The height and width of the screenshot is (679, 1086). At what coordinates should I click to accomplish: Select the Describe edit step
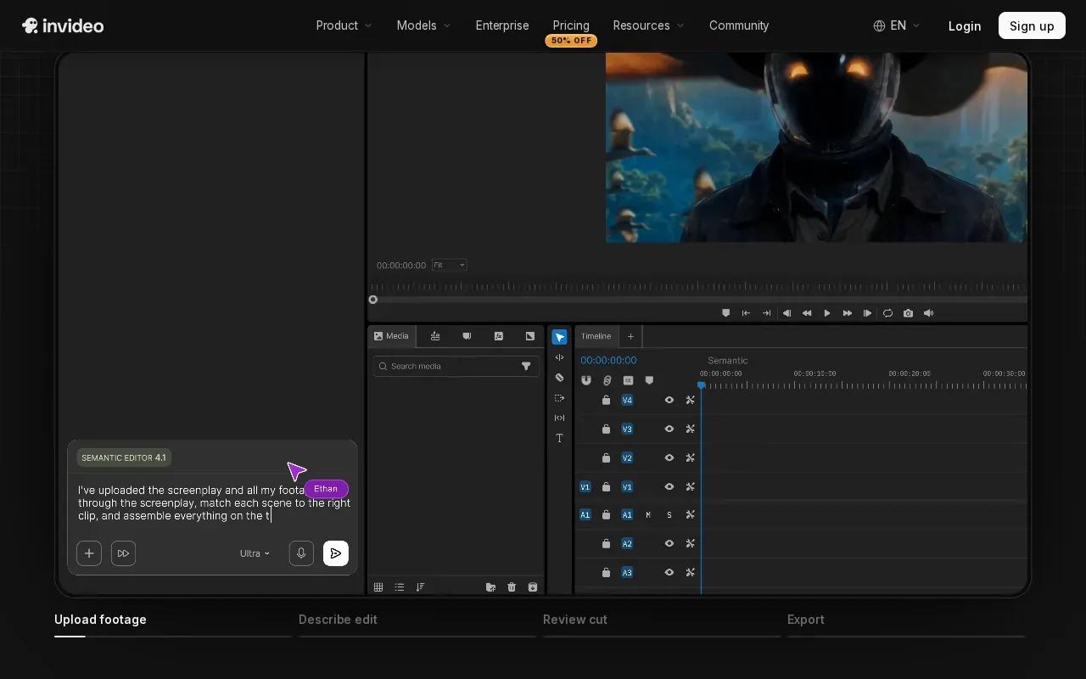pyautogui.click(x=338, y=620)
